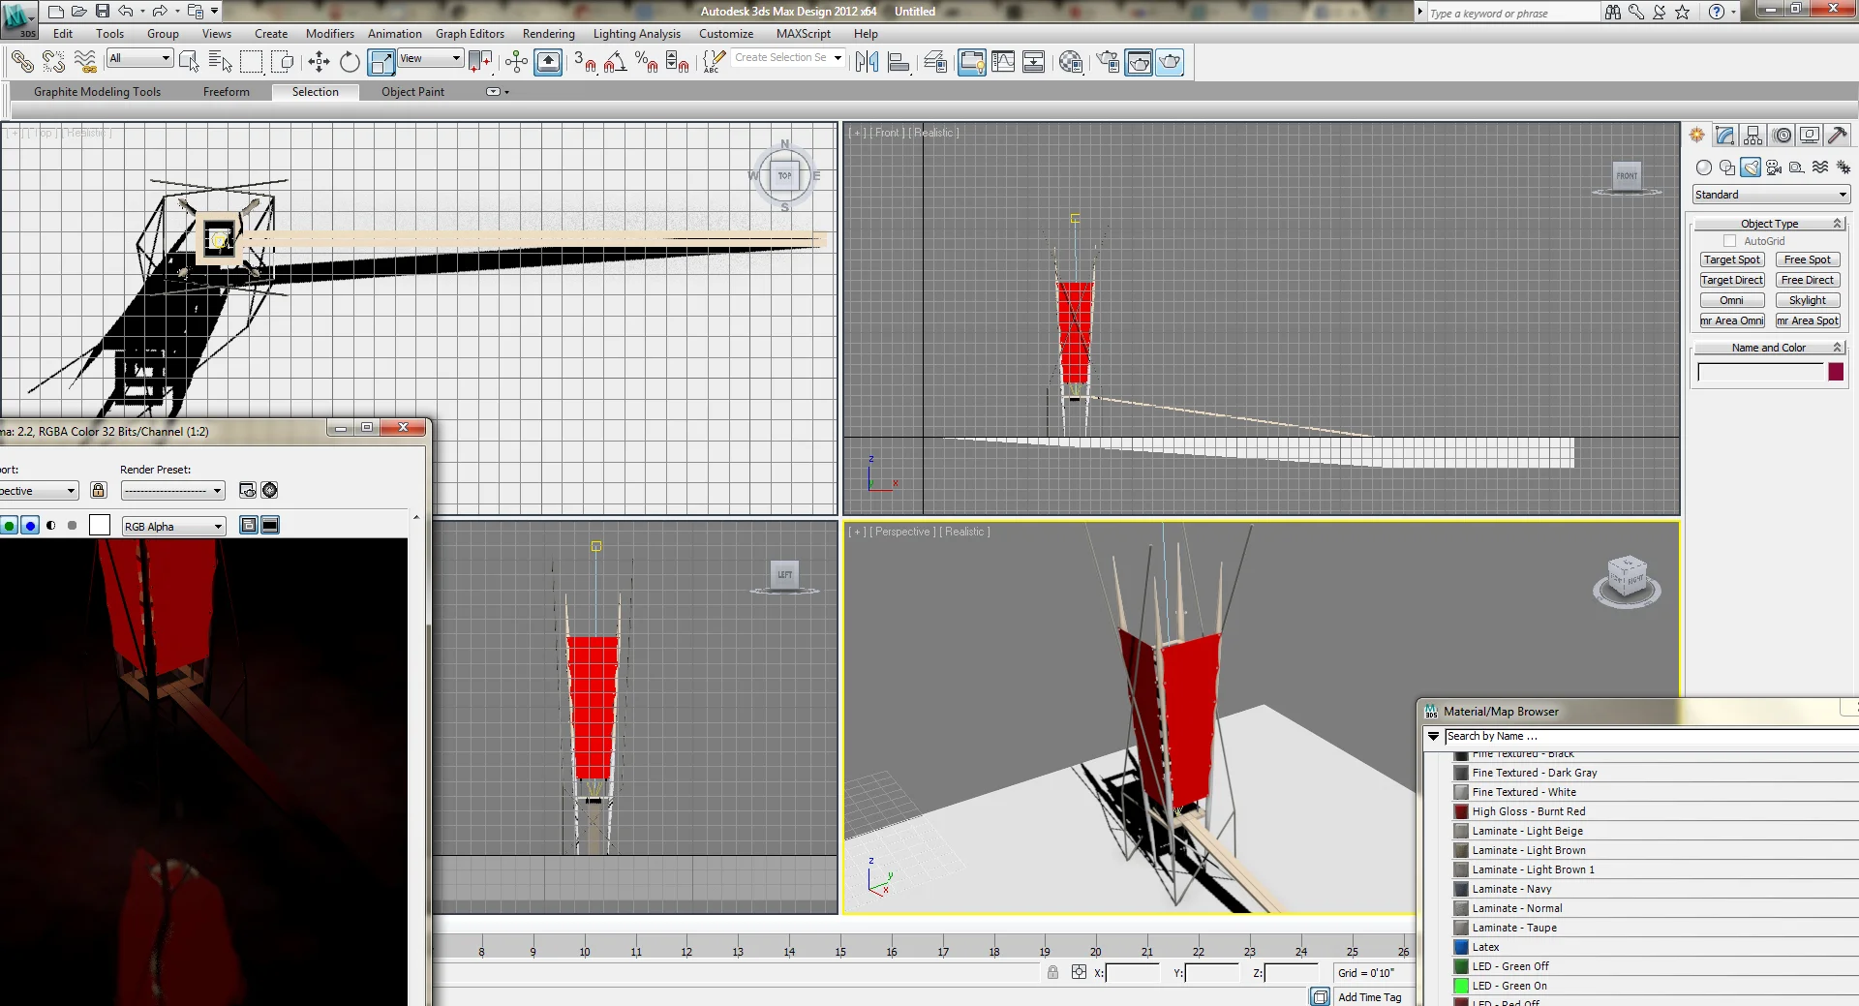Open the selection filter All dropdown
The width and height of the screenshot is (1859, 1006).
[139, 58]
